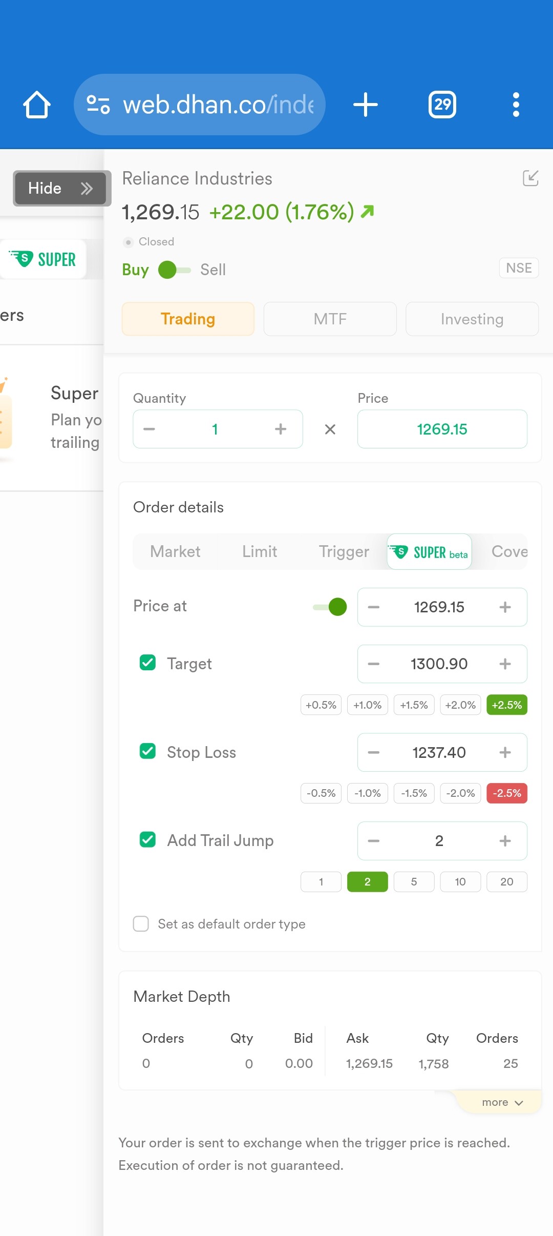Enable Set as default order type
Viewport: 553px width, 1236px height.
point(141,924)
